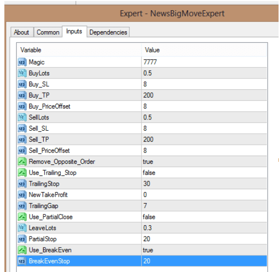279x272 pixels.
Task: Click the decimal icon next to BuyLots
Action: [x=22, y=73]
